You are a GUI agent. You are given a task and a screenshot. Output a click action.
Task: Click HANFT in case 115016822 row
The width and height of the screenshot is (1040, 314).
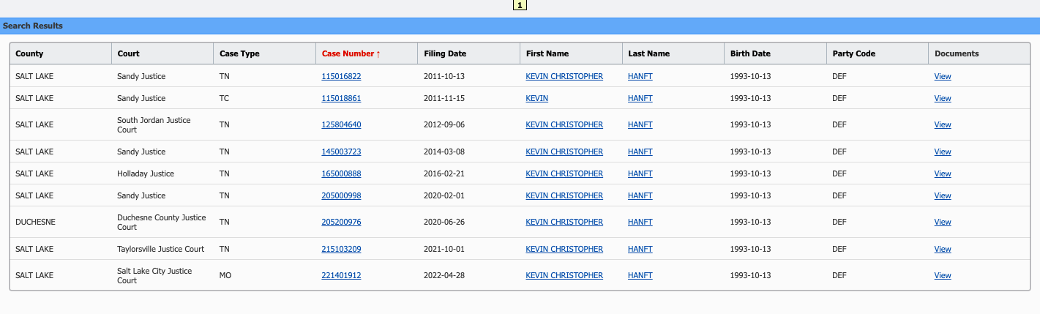[x=640, y=76]
